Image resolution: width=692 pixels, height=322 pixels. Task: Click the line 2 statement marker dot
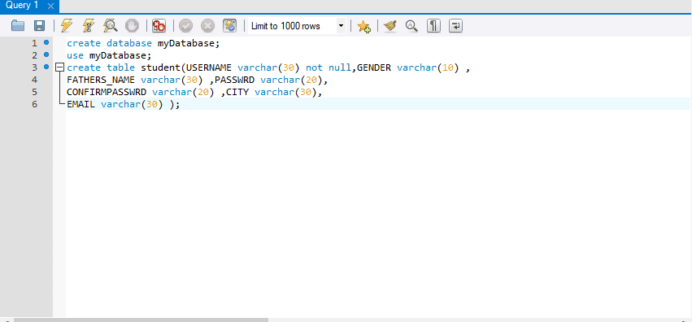coord(46,54)
